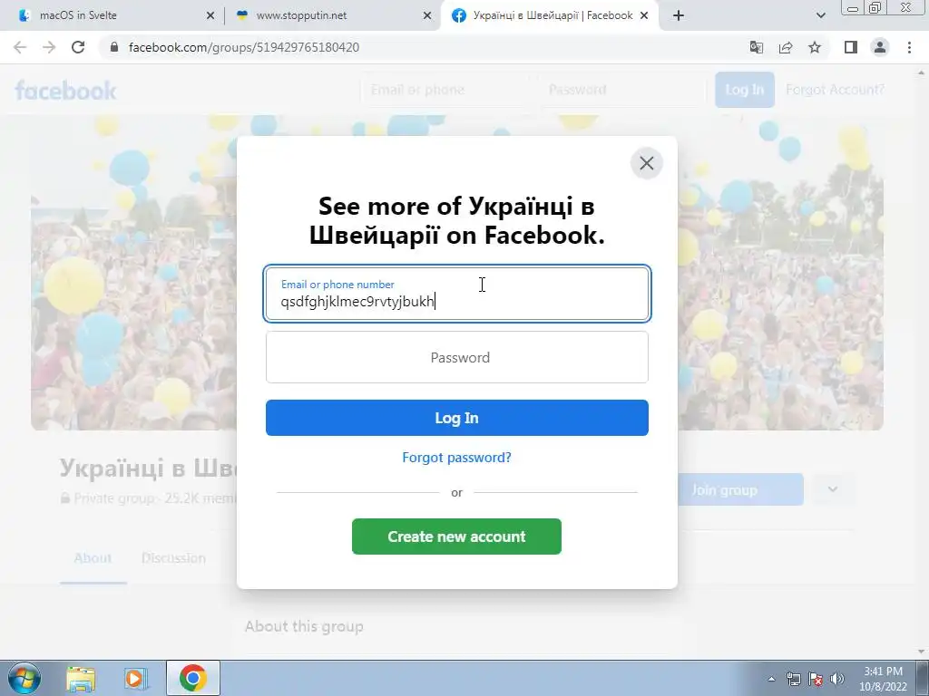The height and width of the screenshot is (696, 929).
Task: Go back using browser back arrow
Action: (x=20, y=47)
